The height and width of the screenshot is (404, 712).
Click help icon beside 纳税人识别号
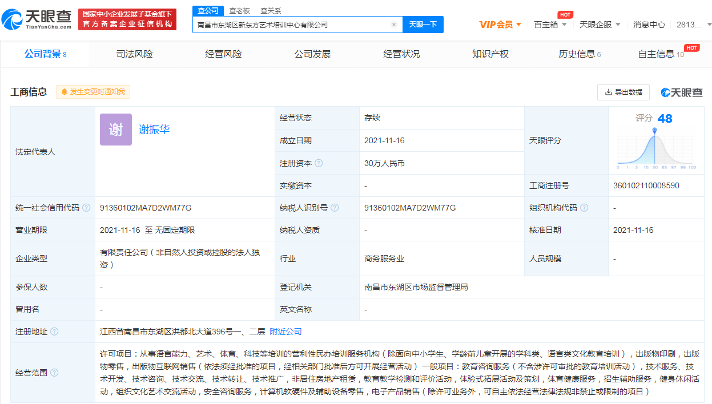[x=335, y=208]
